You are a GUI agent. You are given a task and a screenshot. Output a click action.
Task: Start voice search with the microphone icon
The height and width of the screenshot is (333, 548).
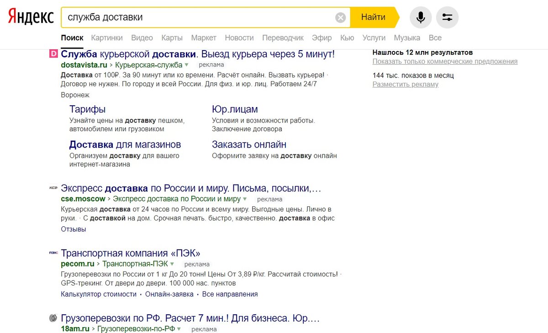pyautogui.click(x=421, y=18)
